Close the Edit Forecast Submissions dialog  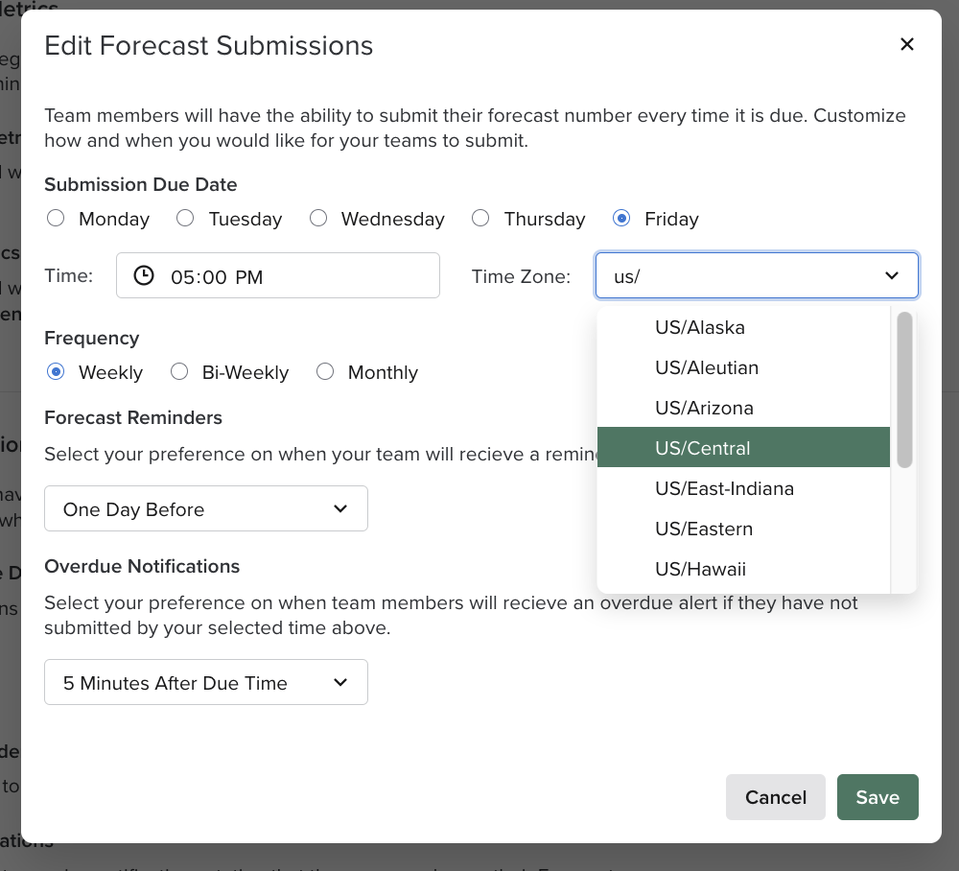point(906,44)
